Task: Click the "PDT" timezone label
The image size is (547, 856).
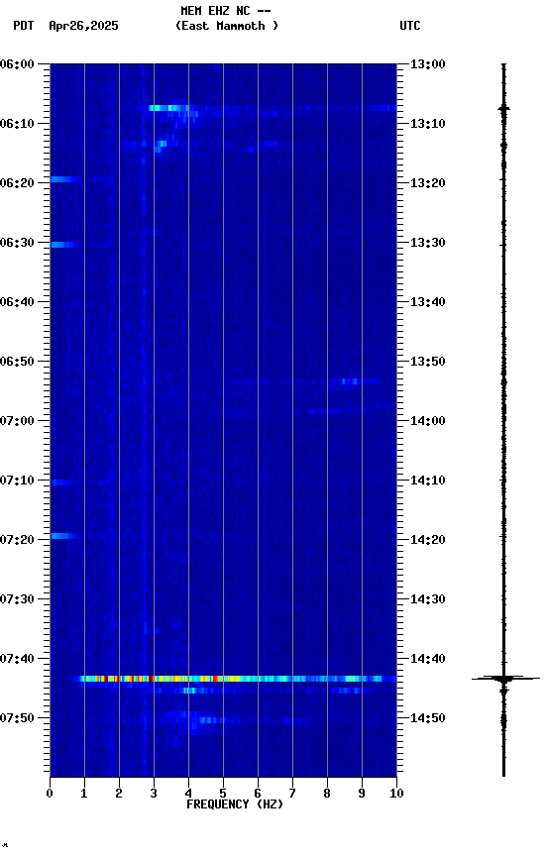Action: (24, 26)
